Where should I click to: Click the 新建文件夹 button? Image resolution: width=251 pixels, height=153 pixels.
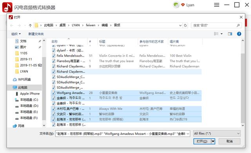tap(36, 34)
